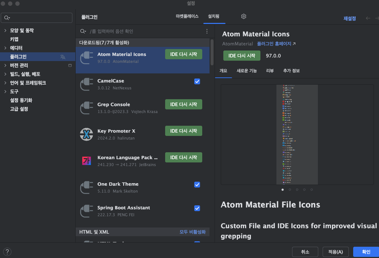The width and height of the screenshot is (379, 258).
Task: Click the 다운로드됨(7/7개 활성화) group header
Action: coord(143,43)
